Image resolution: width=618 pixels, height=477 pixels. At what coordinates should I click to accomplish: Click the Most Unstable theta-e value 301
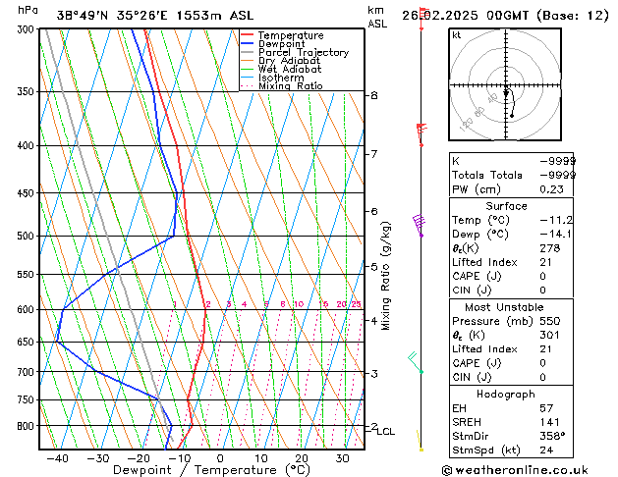(550, 336)
